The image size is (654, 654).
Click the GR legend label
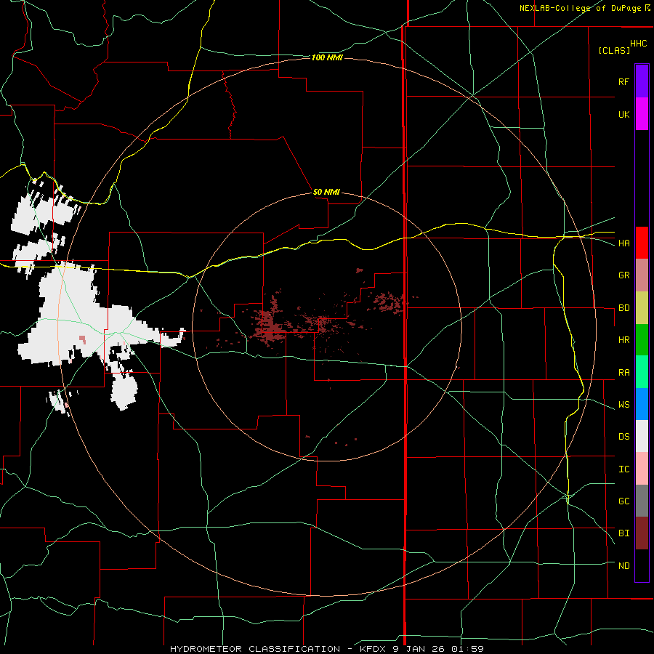(x=623, y=275)
